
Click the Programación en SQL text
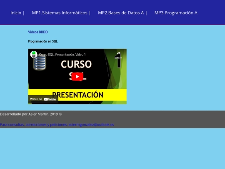click(x=43, y=41)
